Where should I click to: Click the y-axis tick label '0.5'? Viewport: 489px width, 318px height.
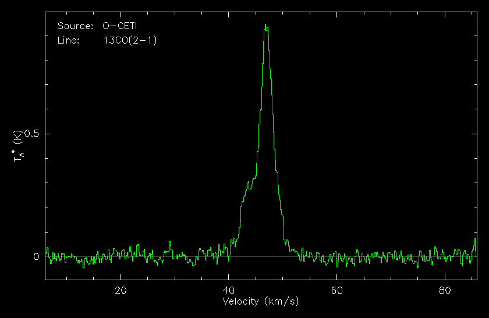[32, 134]
